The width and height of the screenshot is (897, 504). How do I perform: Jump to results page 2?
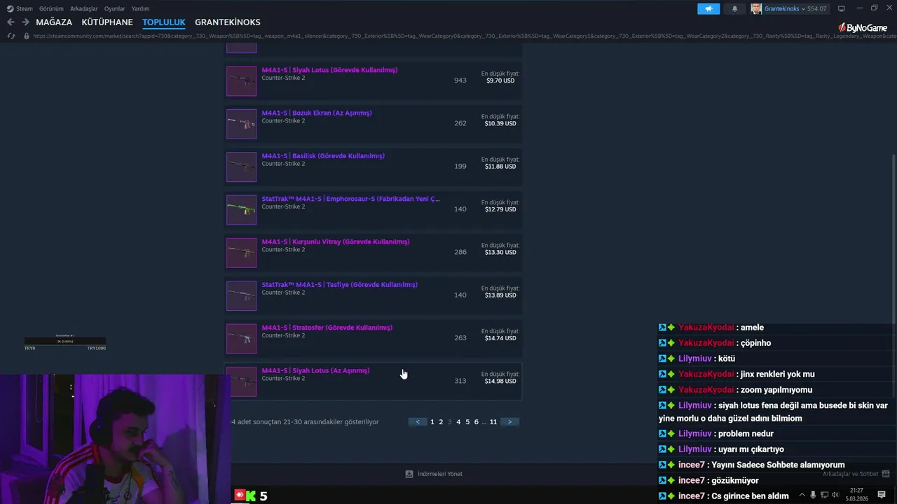[x=441, y=422]
